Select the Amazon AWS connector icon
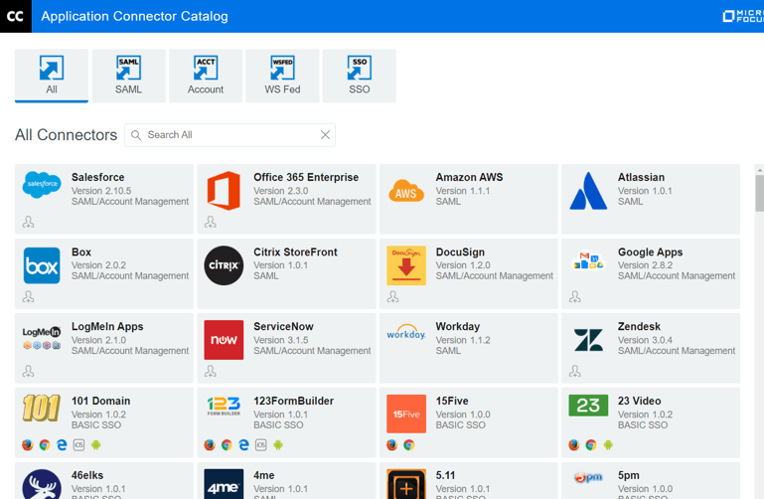This screenshot has height=499, width=764. pyautogui.click(x=405, y=192)
